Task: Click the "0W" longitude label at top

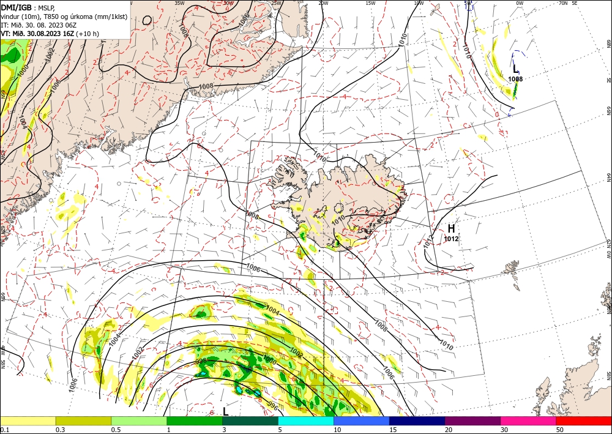Action: [520, 3]
